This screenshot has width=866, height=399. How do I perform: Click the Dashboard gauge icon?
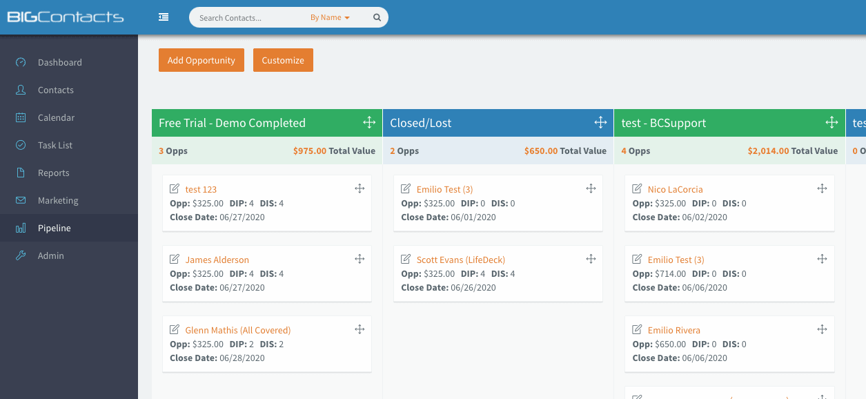click(x=21, y=62)
